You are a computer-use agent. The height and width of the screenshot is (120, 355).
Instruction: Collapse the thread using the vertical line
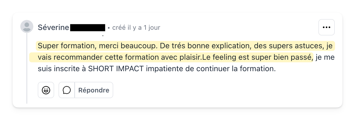[x=27, y=68]
